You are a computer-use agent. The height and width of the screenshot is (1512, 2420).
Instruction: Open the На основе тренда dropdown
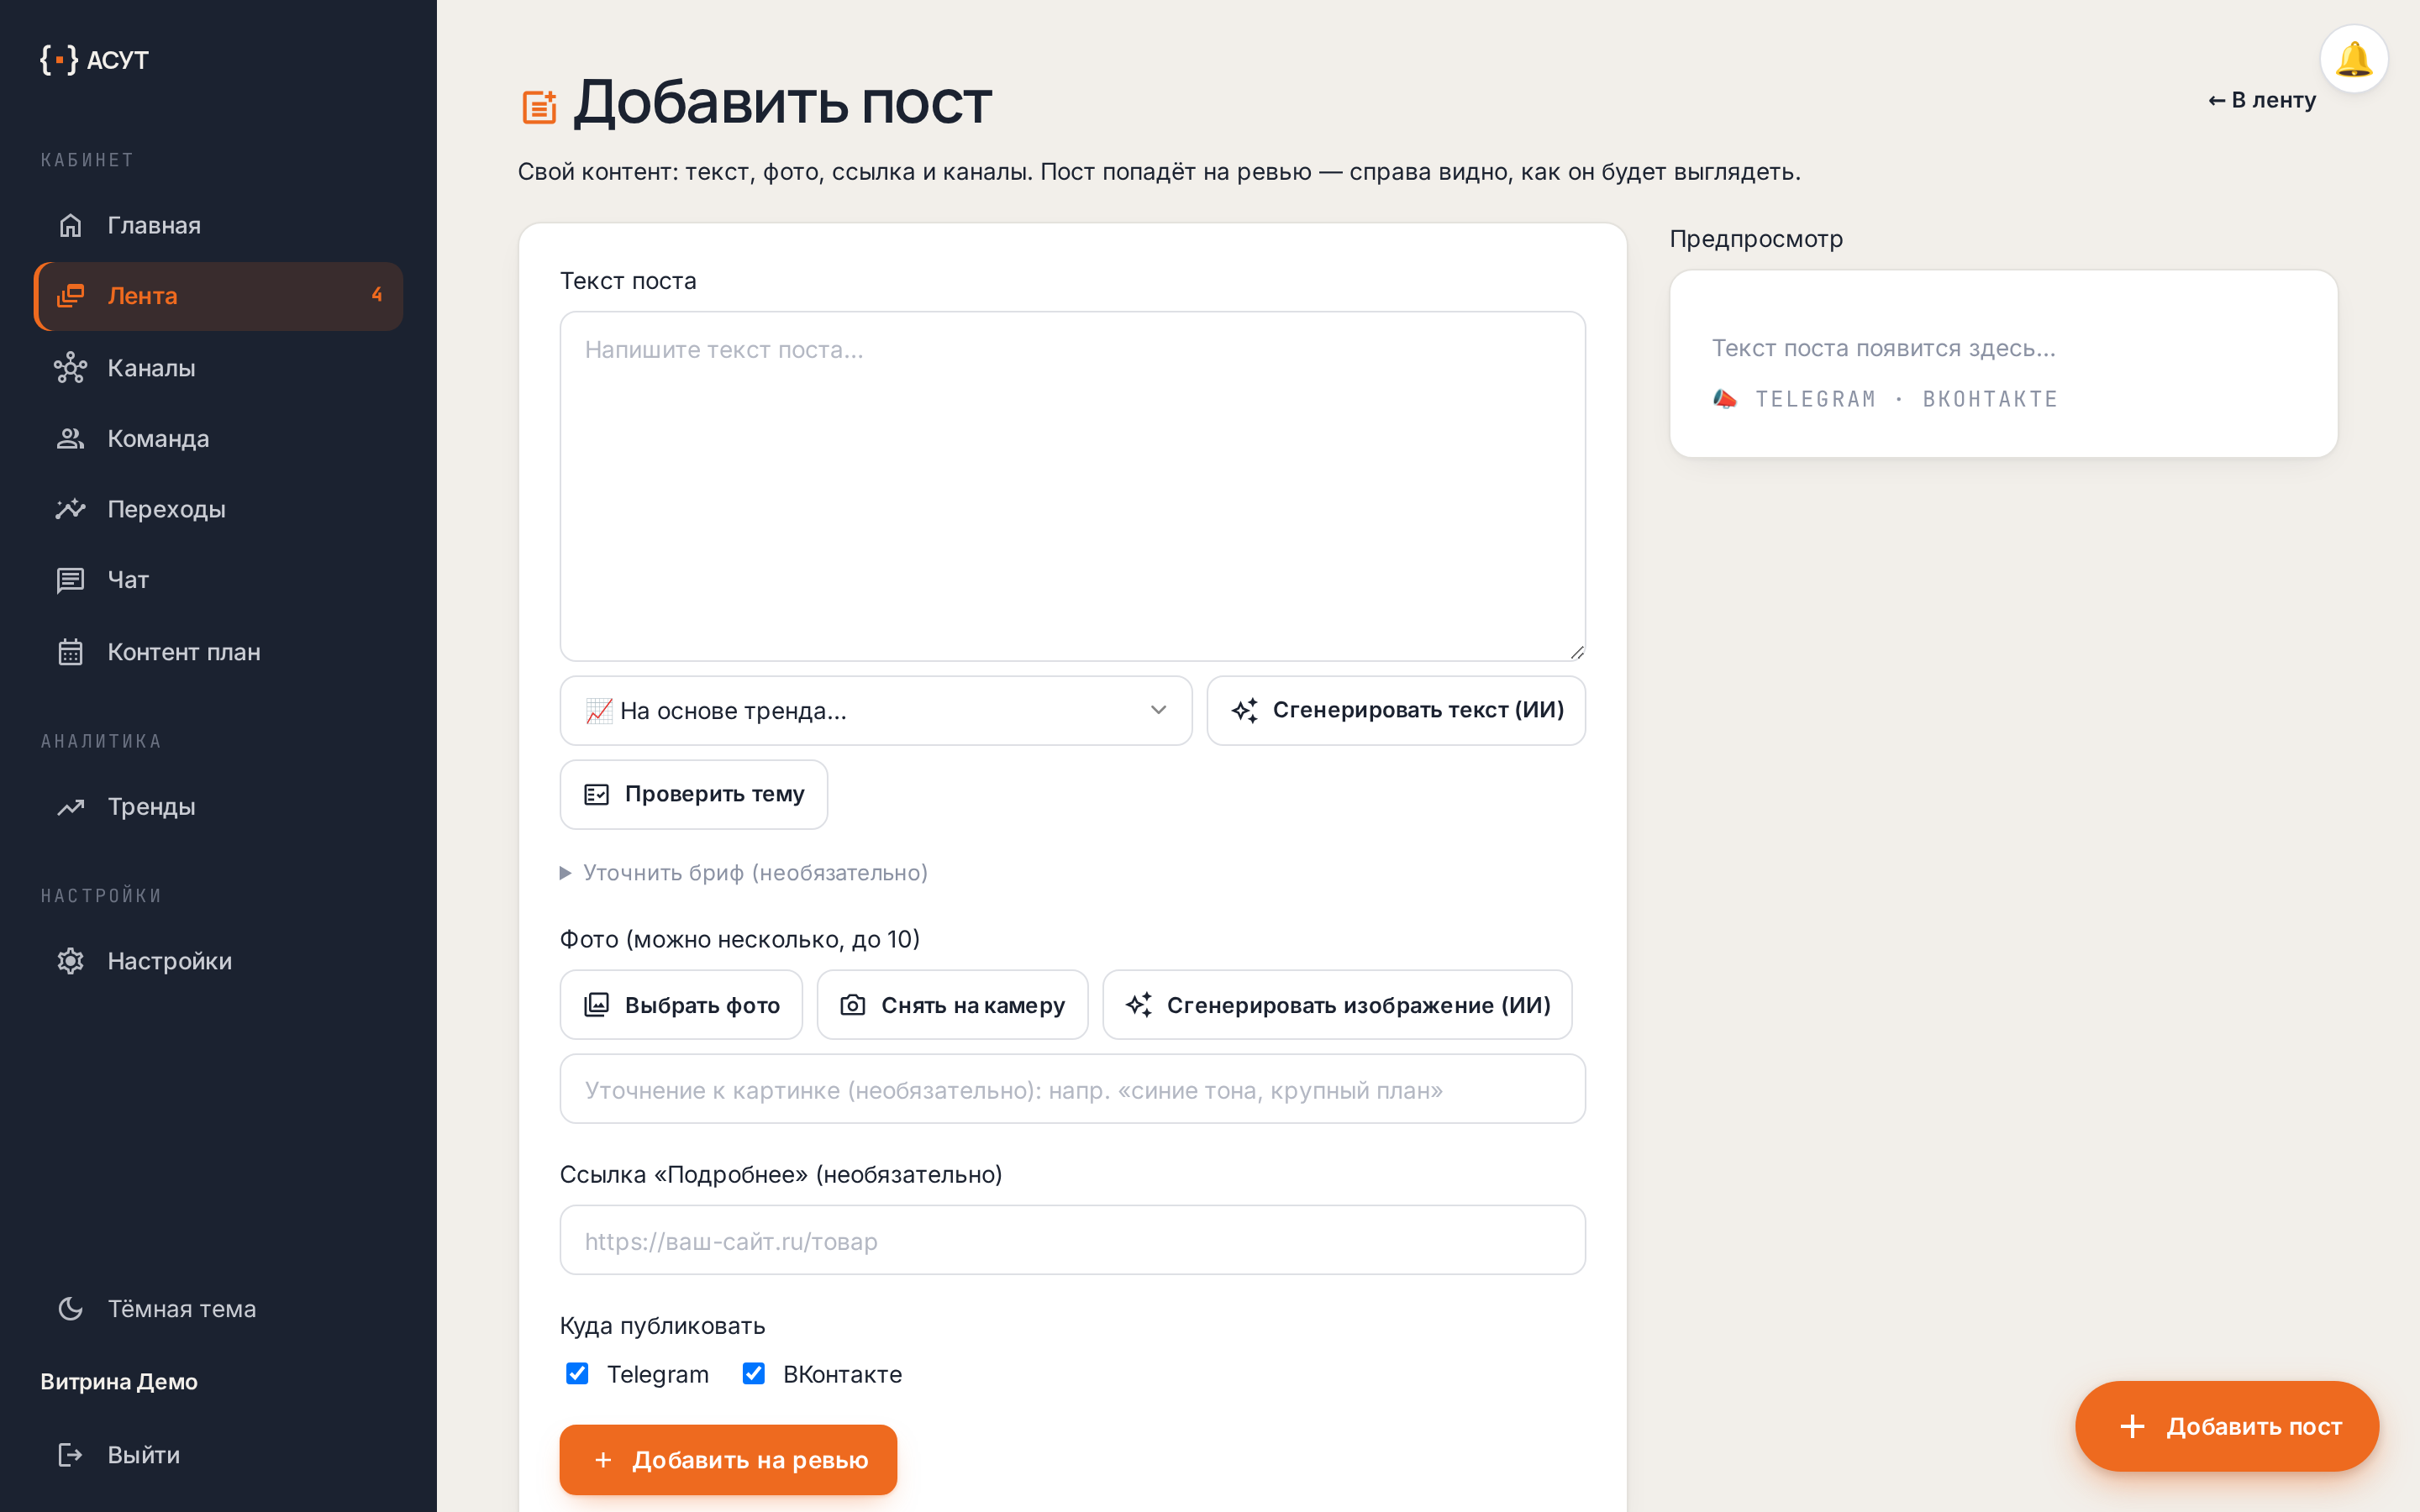tap(876, 710)
